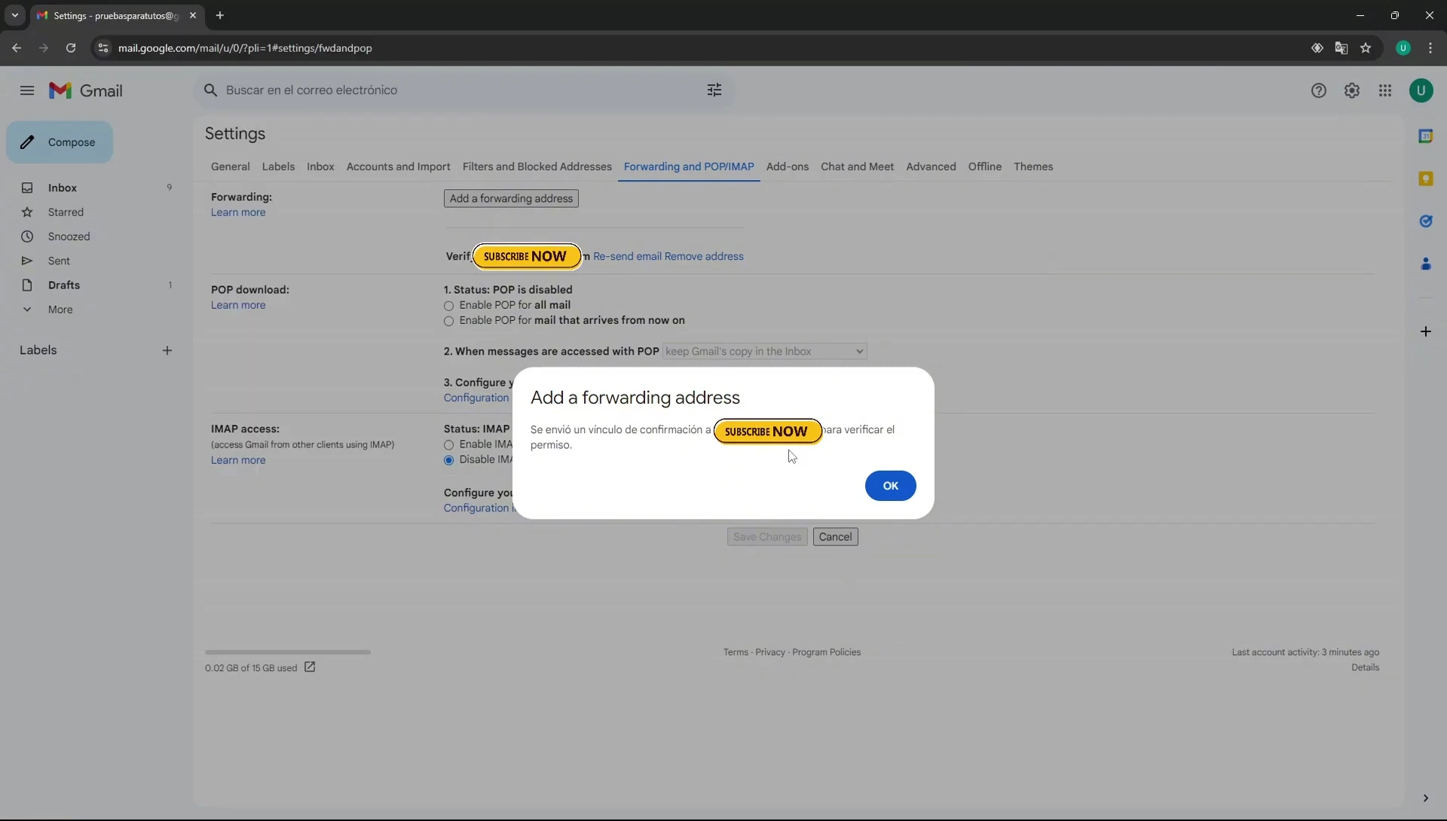Switch to the Labels settings tab
This screenshot has height=821, width=1447.
pyautogui.click(x=278, y=166)
